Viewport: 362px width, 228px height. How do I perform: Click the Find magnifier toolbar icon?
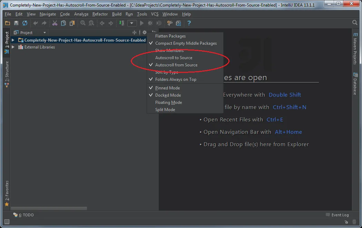click(83, 23)
